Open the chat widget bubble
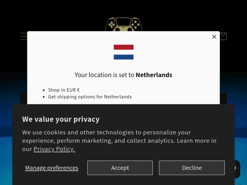 235,169
